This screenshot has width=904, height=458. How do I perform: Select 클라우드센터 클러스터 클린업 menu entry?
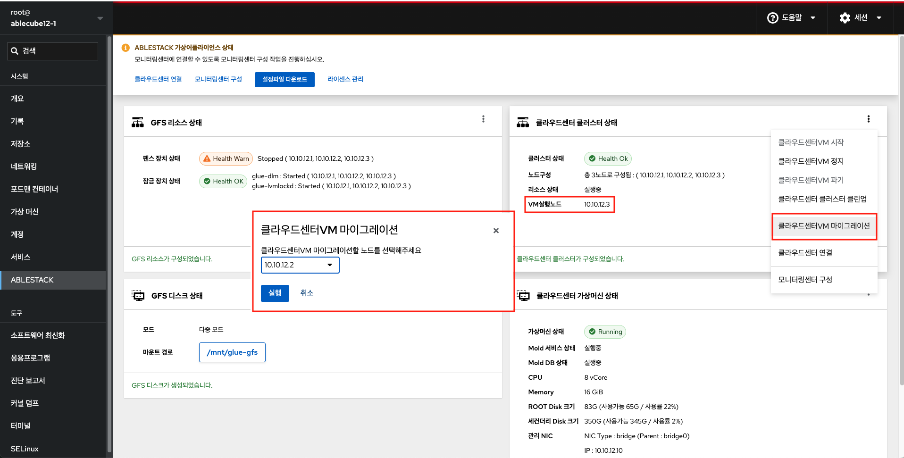click(x=822, y=199)
